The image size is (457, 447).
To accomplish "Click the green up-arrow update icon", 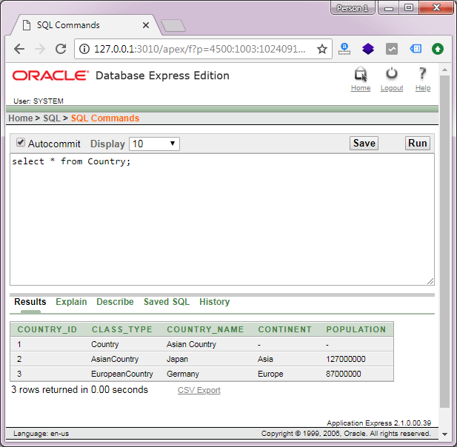I will (438, 49).
